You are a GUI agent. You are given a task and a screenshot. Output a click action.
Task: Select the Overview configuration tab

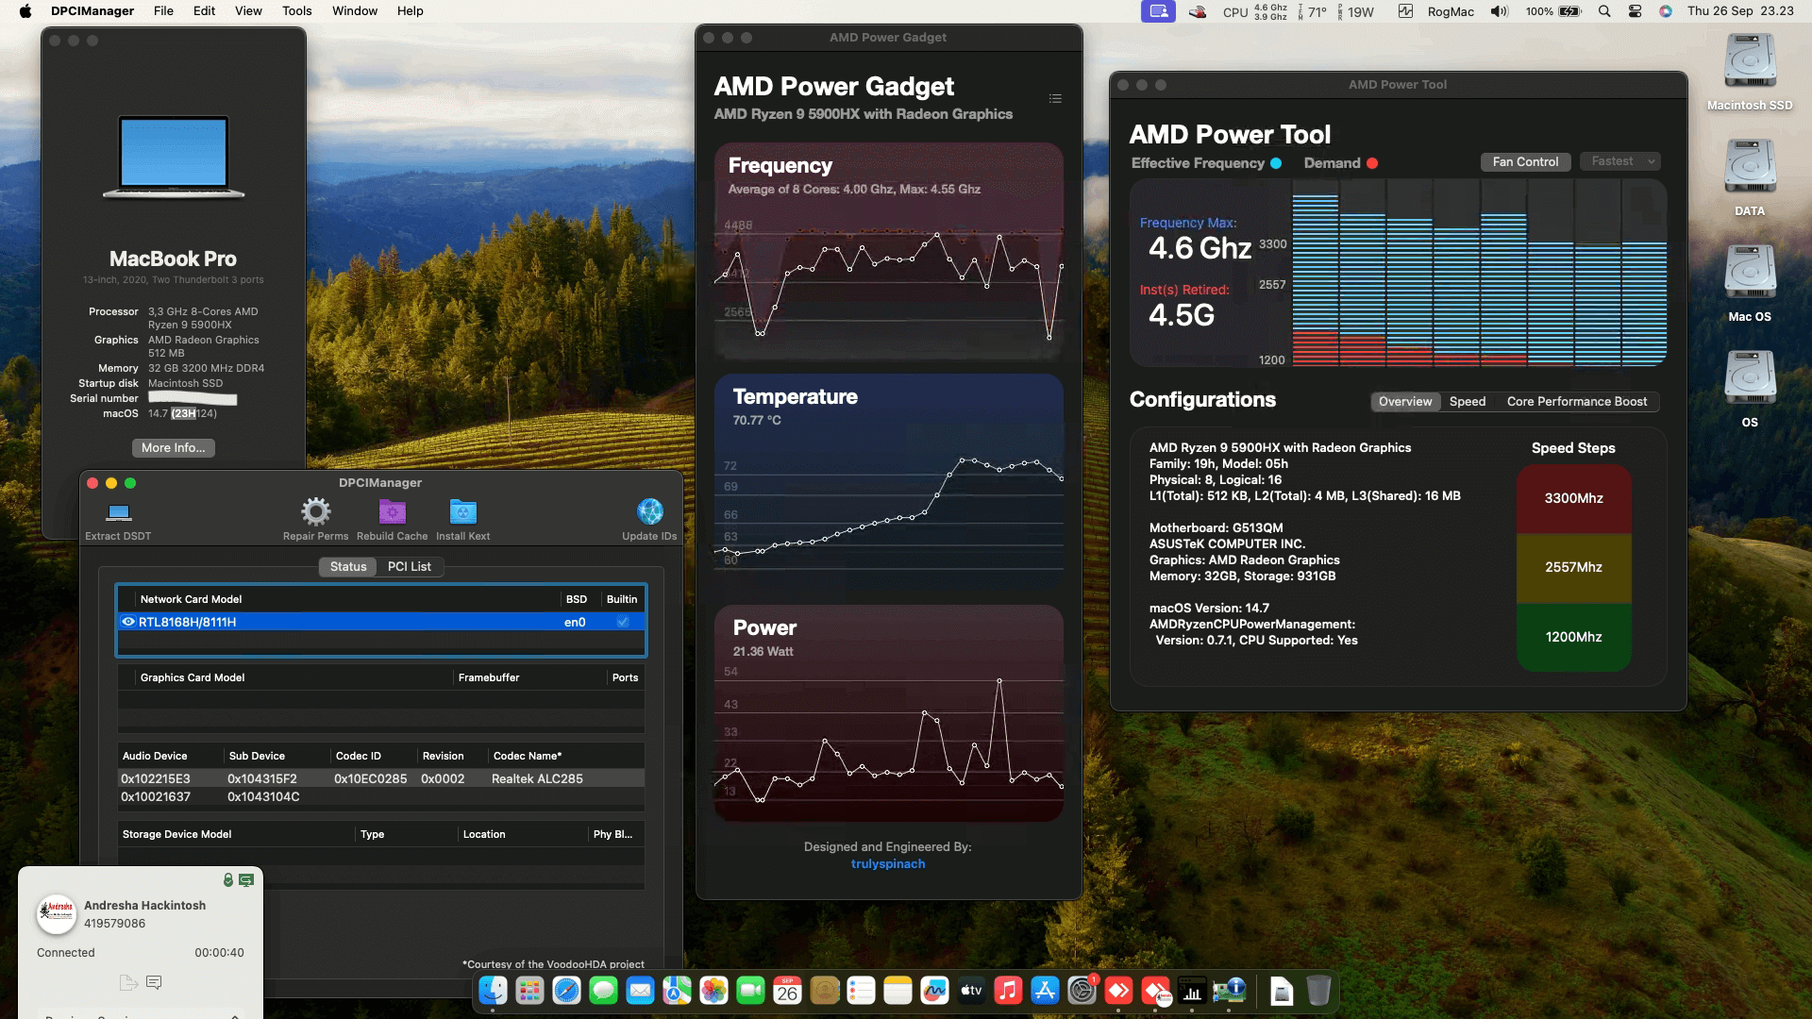click(x=1405, y=401)
